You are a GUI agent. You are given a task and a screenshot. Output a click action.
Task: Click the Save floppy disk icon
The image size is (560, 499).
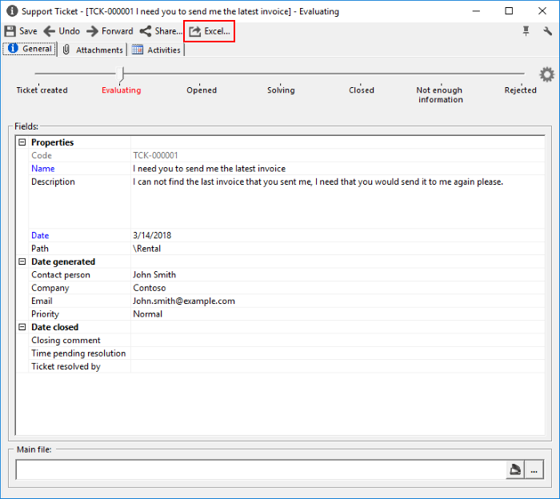(x=10, y=31)
